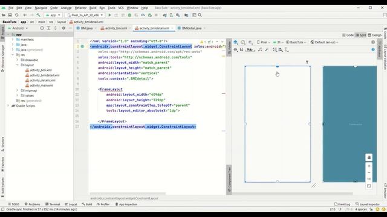This screenshot has width=387, height=217.
Task: Click the Sync/reload toolbar icon
Action: (17, 15)
